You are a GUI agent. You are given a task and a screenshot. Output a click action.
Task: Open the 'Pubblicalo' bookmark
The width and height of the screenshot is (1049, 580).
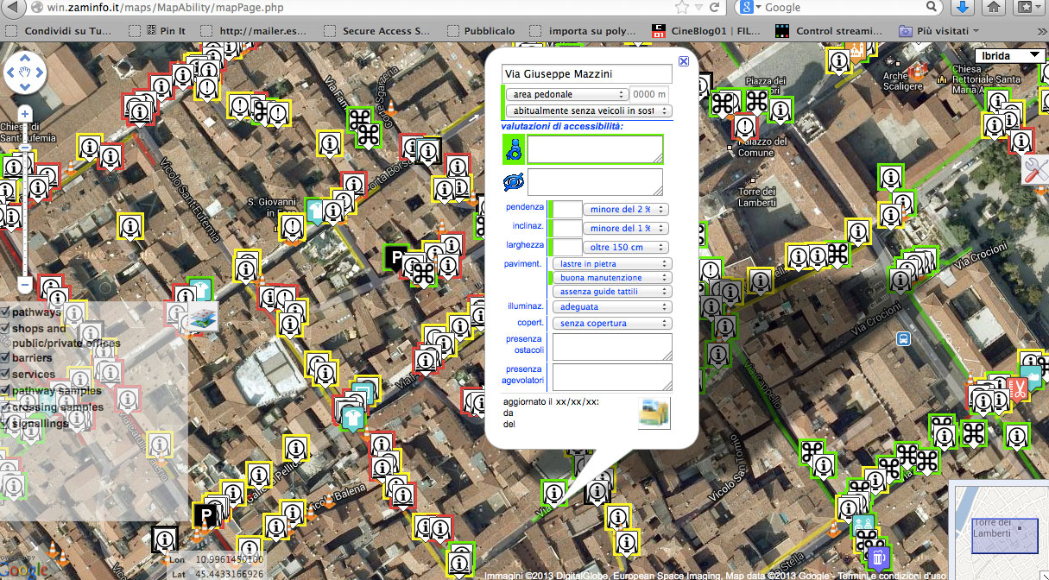point(479,31)
